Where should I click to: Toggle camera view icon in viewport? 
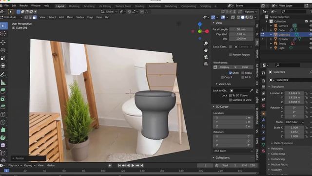206,57
